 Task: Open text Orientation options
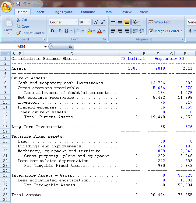point(136,22)
